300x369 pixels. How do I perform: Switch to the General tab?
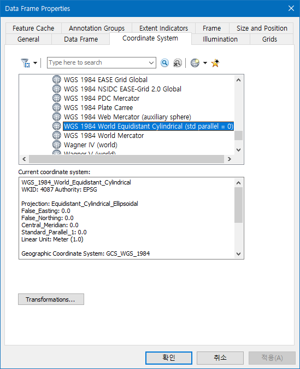point(28,39)
